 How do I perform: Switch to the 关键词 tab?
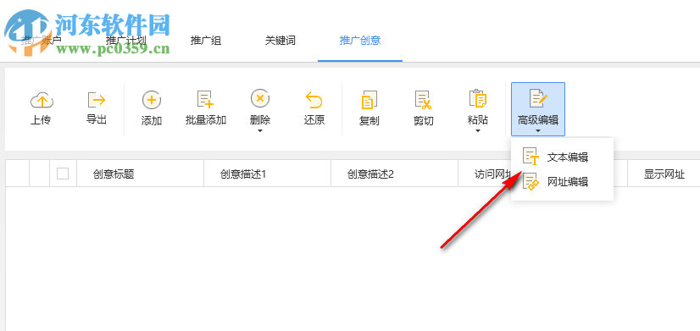click(x=280, y=41)
